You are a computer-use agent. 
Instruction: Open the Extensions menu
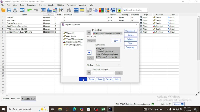(x=71, y=5)
